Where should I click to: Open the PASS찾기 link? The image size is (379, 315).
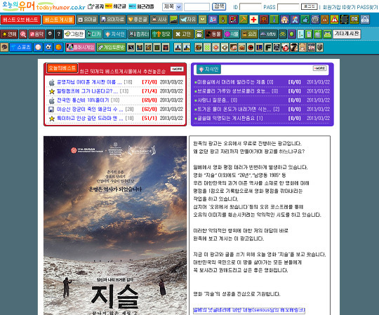[x=367, y=7]
